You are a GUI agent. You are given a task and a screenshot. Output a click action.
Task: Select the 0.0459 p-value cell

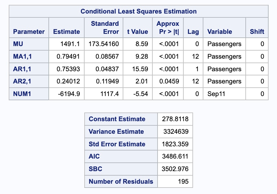[169, 81]
